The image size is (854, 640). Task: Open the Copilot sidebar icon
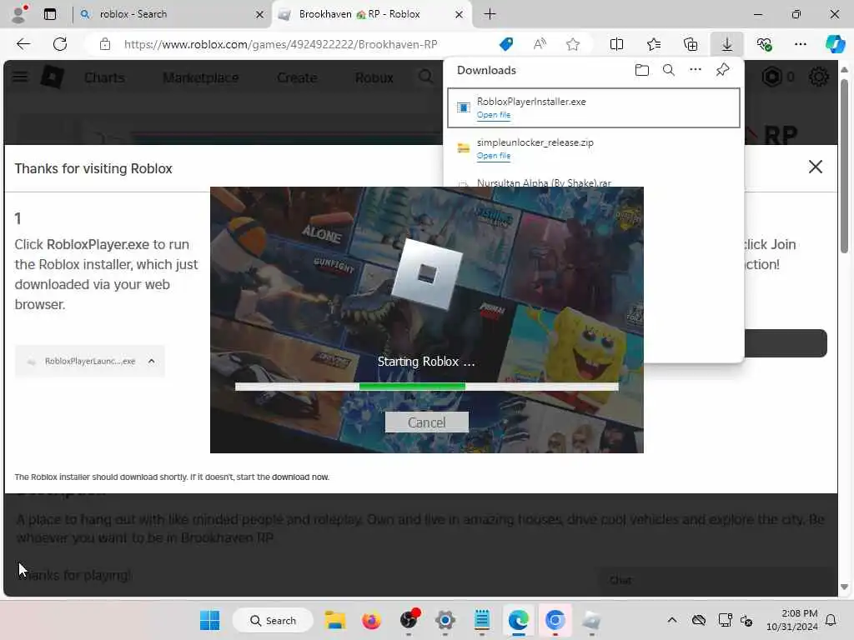[x=835, y=44]
